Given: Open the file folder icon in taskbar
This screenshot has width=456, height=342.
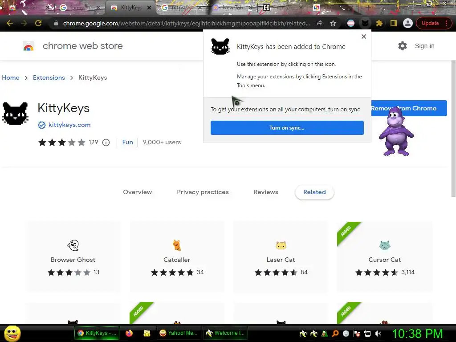Looking at the screenshot, I should coord(147,333).
